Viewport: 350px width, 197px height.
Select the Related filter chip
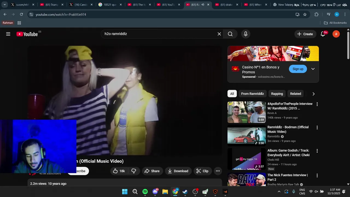tap(296, 94)
